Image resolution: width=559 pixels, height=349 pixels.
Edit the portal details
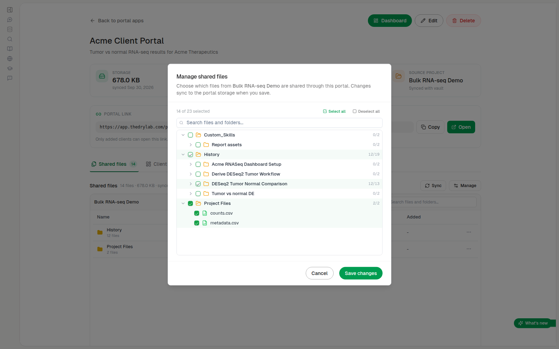click(x=429, y=21)
